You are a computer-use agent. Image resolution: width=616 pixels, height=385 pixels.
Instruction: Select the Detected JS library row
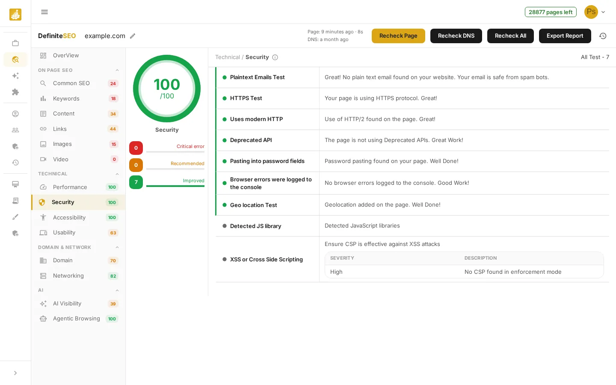[x=412, y=226]
